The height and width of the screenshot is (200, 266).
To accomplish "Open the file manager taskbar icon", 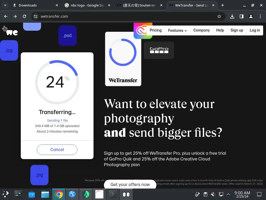I will coord(45,194).
